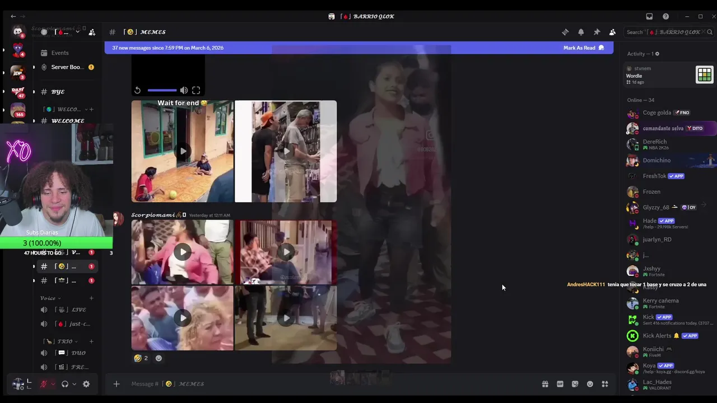This screenshot has height=403, width=717.
Task: Open server settings gear beside server name
Action: (x=44, y=32)
